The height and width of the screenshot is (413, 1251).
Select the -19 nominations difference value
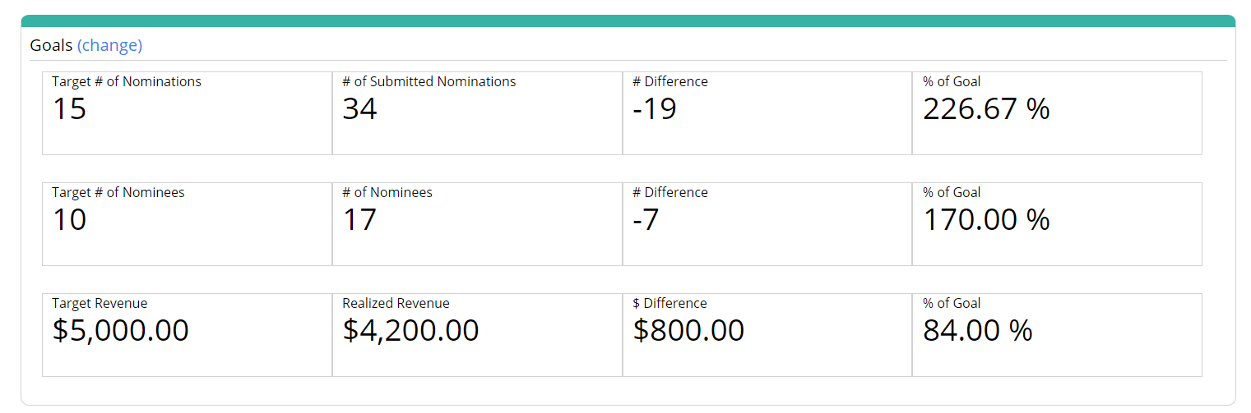(655, 109)
